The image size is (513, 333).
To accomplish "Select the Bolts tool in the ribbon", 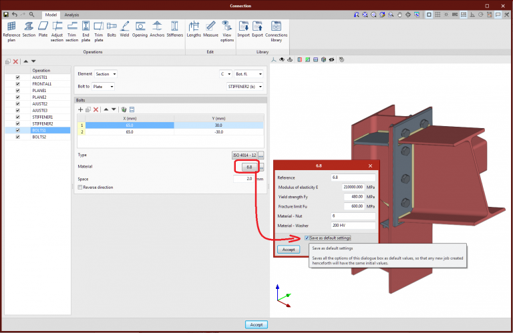I will [112, 29].
